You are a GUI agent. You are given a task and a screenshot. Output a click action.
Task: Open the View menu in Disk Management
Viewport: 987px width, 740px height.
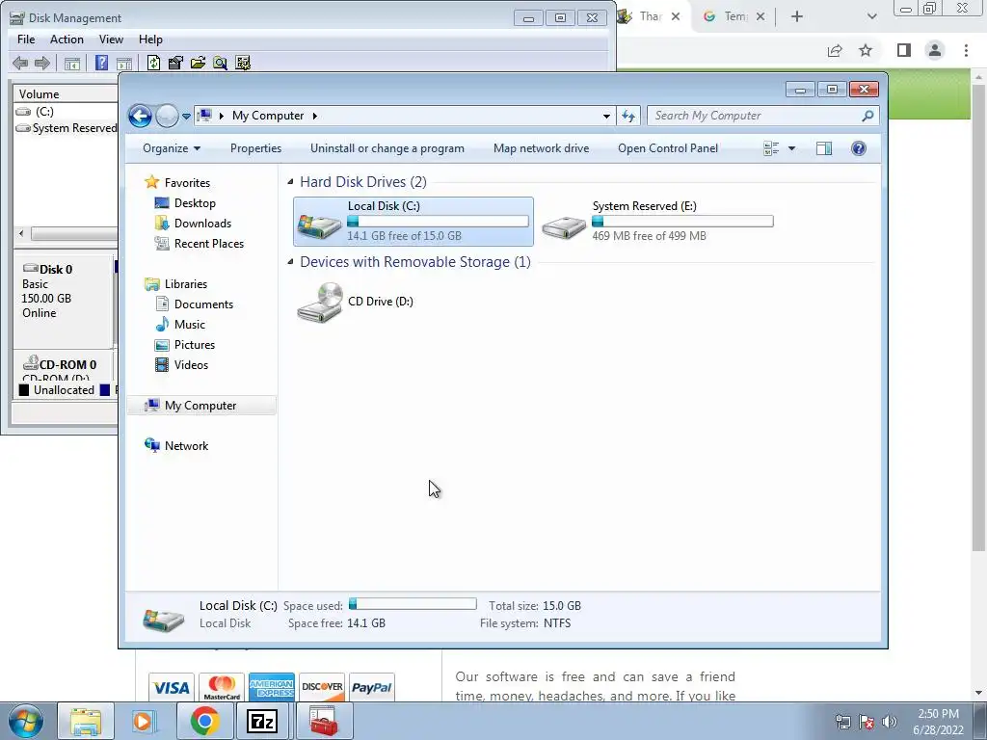[x=111, y=39]
